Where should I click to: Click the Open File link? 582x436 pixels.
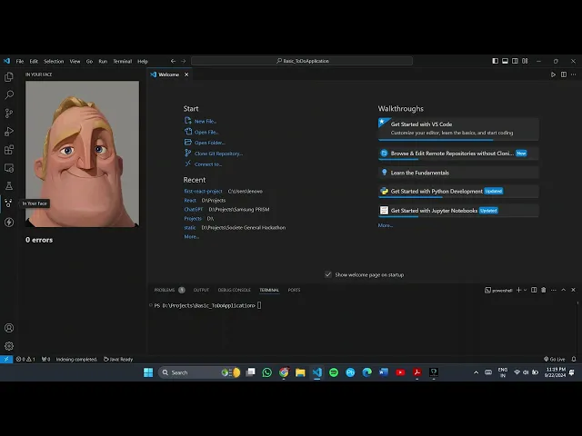[206, 132]
